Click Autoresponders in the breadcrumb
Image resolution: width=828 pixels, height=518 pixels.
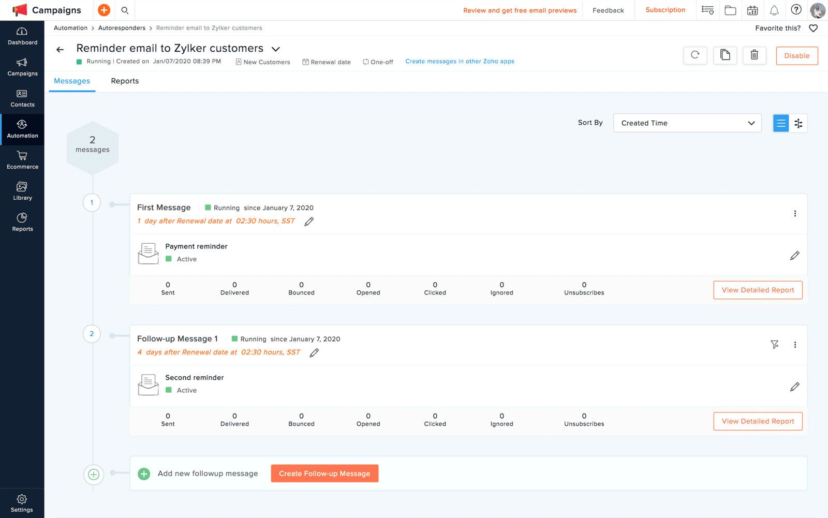point(122,28)
